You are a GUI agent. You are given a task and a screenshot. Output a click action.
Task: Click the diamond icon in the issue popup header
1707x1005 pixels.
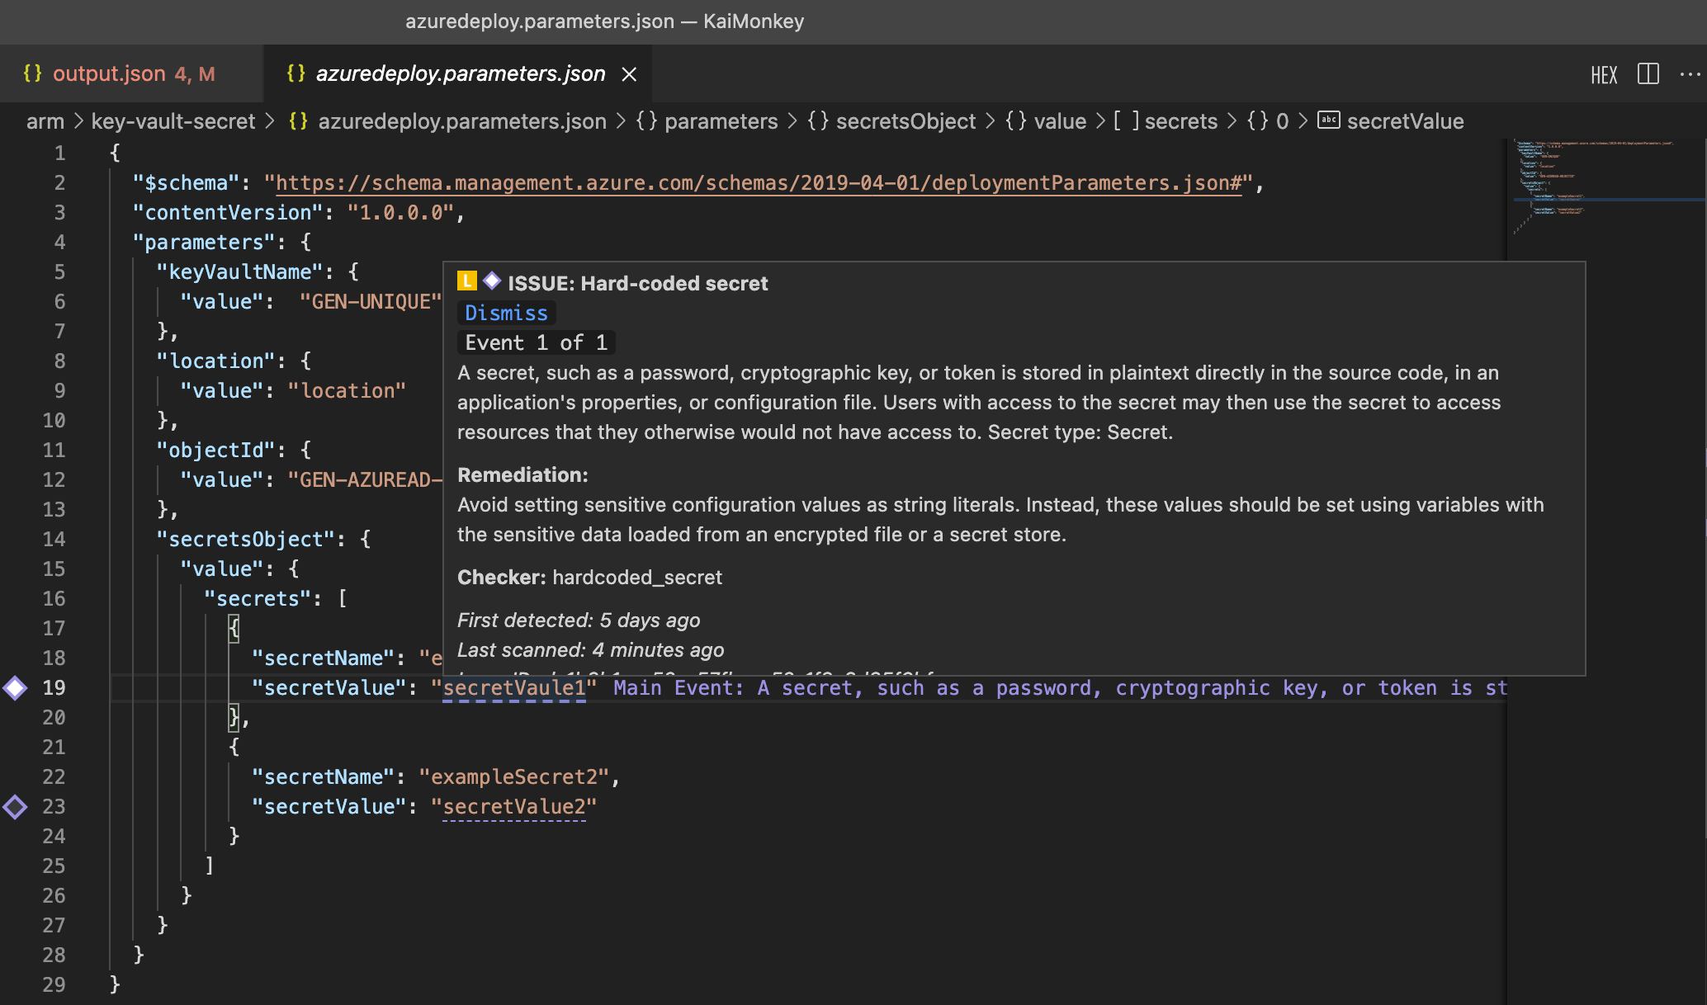492,281
